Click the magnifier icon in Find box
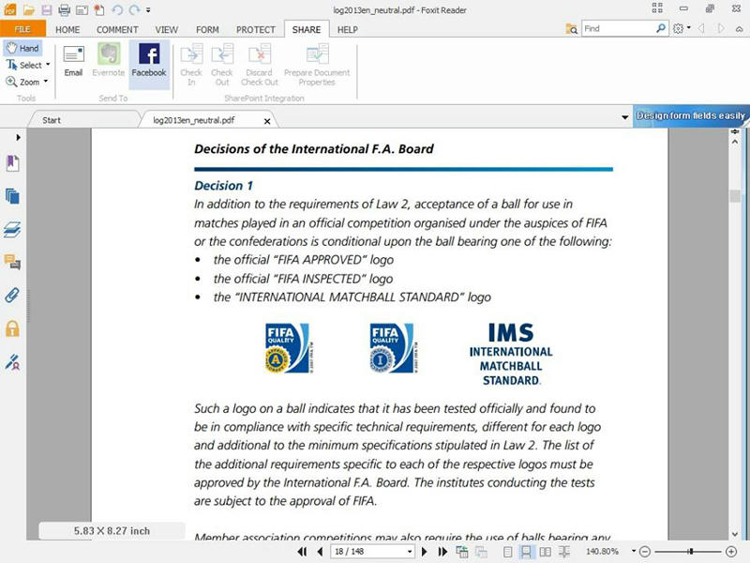This screenshot has width=750, height=563. click(661, 28)
